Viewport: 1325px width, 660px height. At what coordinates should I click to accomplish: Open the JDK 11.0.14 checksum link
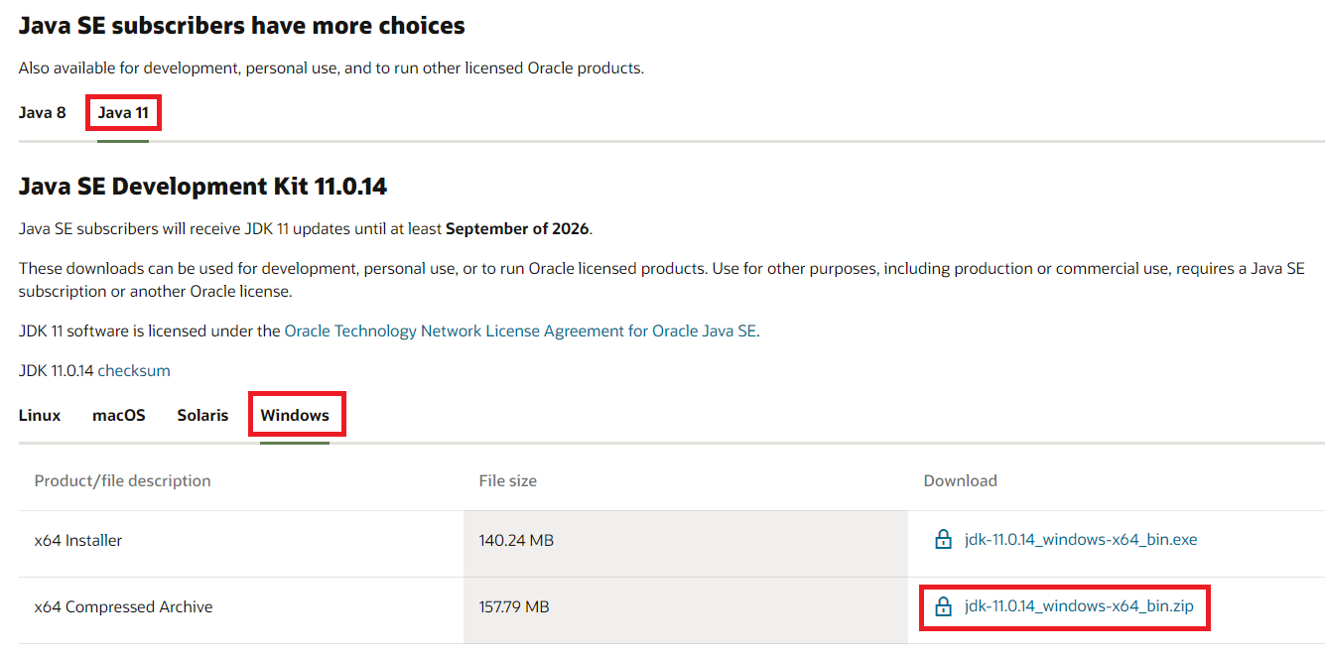[x=134, y=370]
